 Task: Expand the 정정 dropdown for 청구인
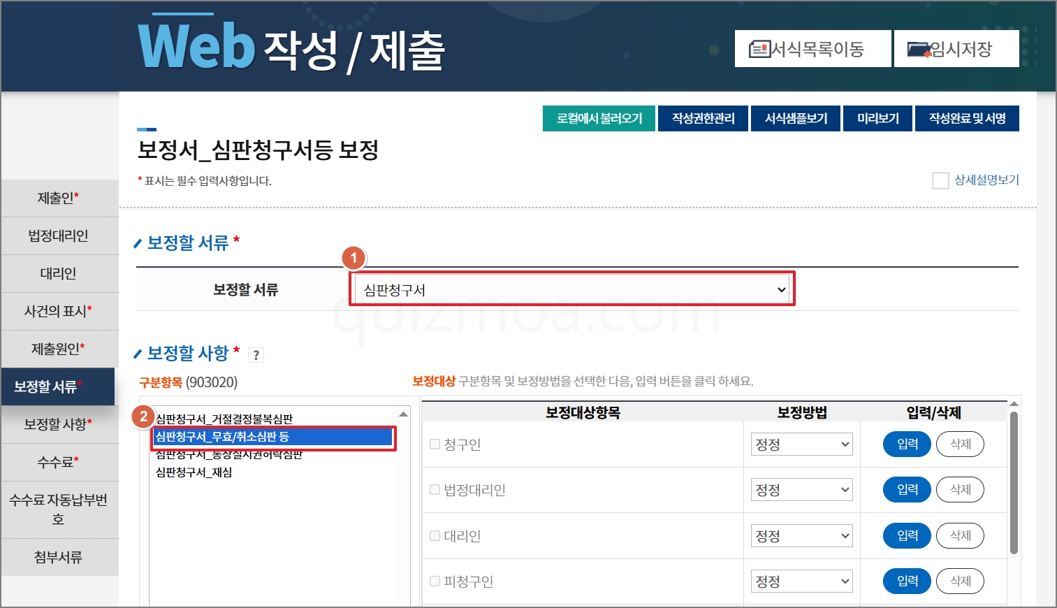point(802,444)
